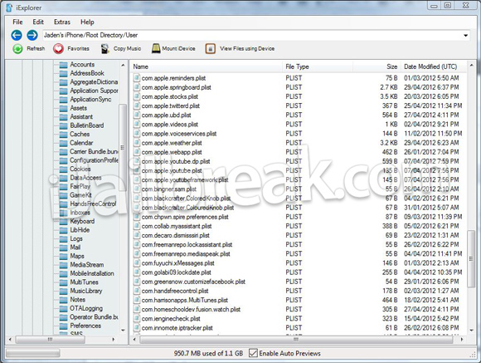Click the AddressBook folder icon
Image resolution: width=481 pixels, height=363 pixels.
pos(64,73)
